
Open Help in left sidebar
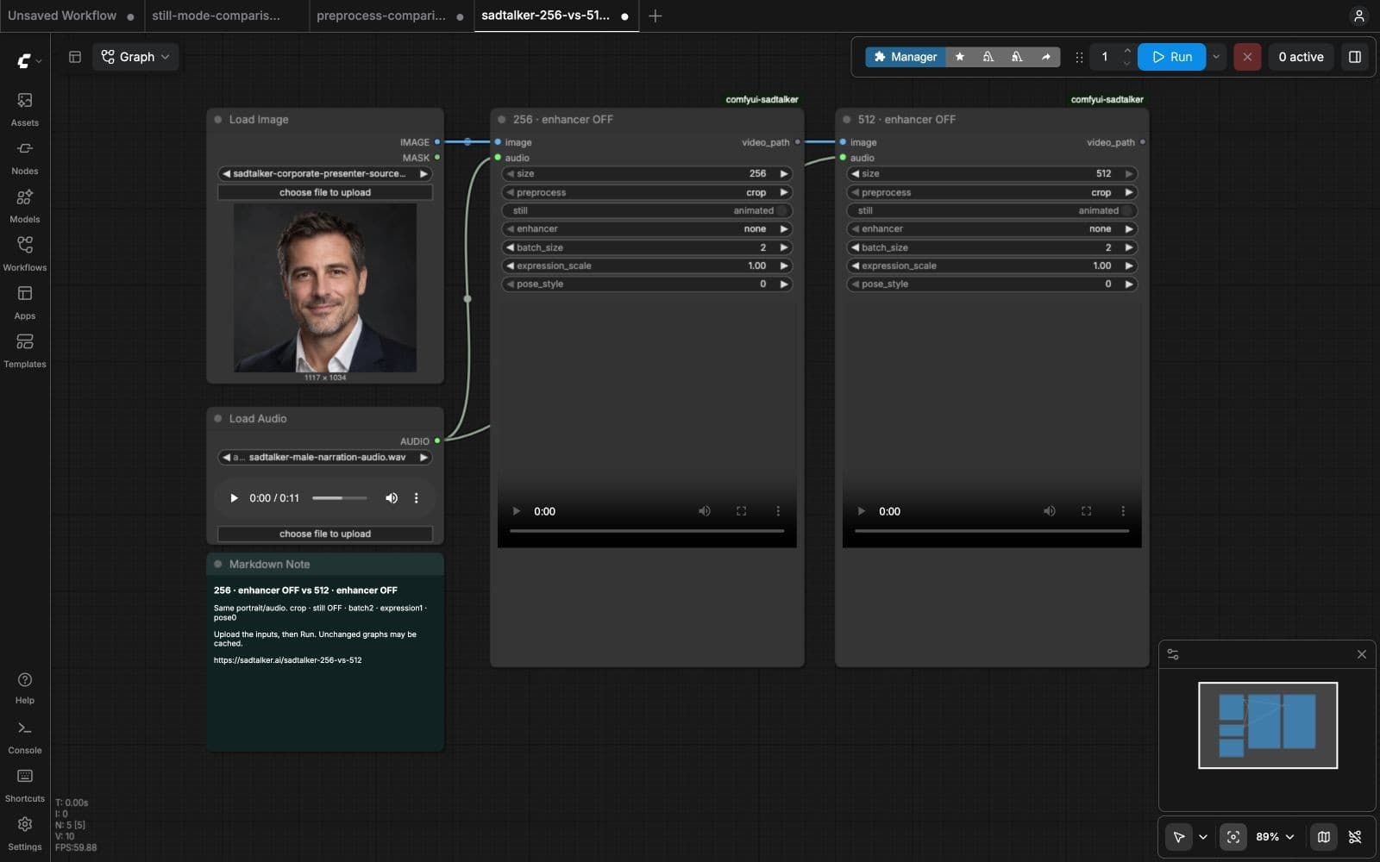click(x=24, y=688)
